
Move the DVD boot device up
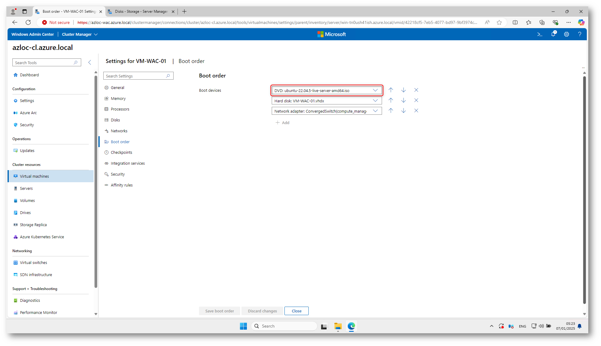point(391,90)
